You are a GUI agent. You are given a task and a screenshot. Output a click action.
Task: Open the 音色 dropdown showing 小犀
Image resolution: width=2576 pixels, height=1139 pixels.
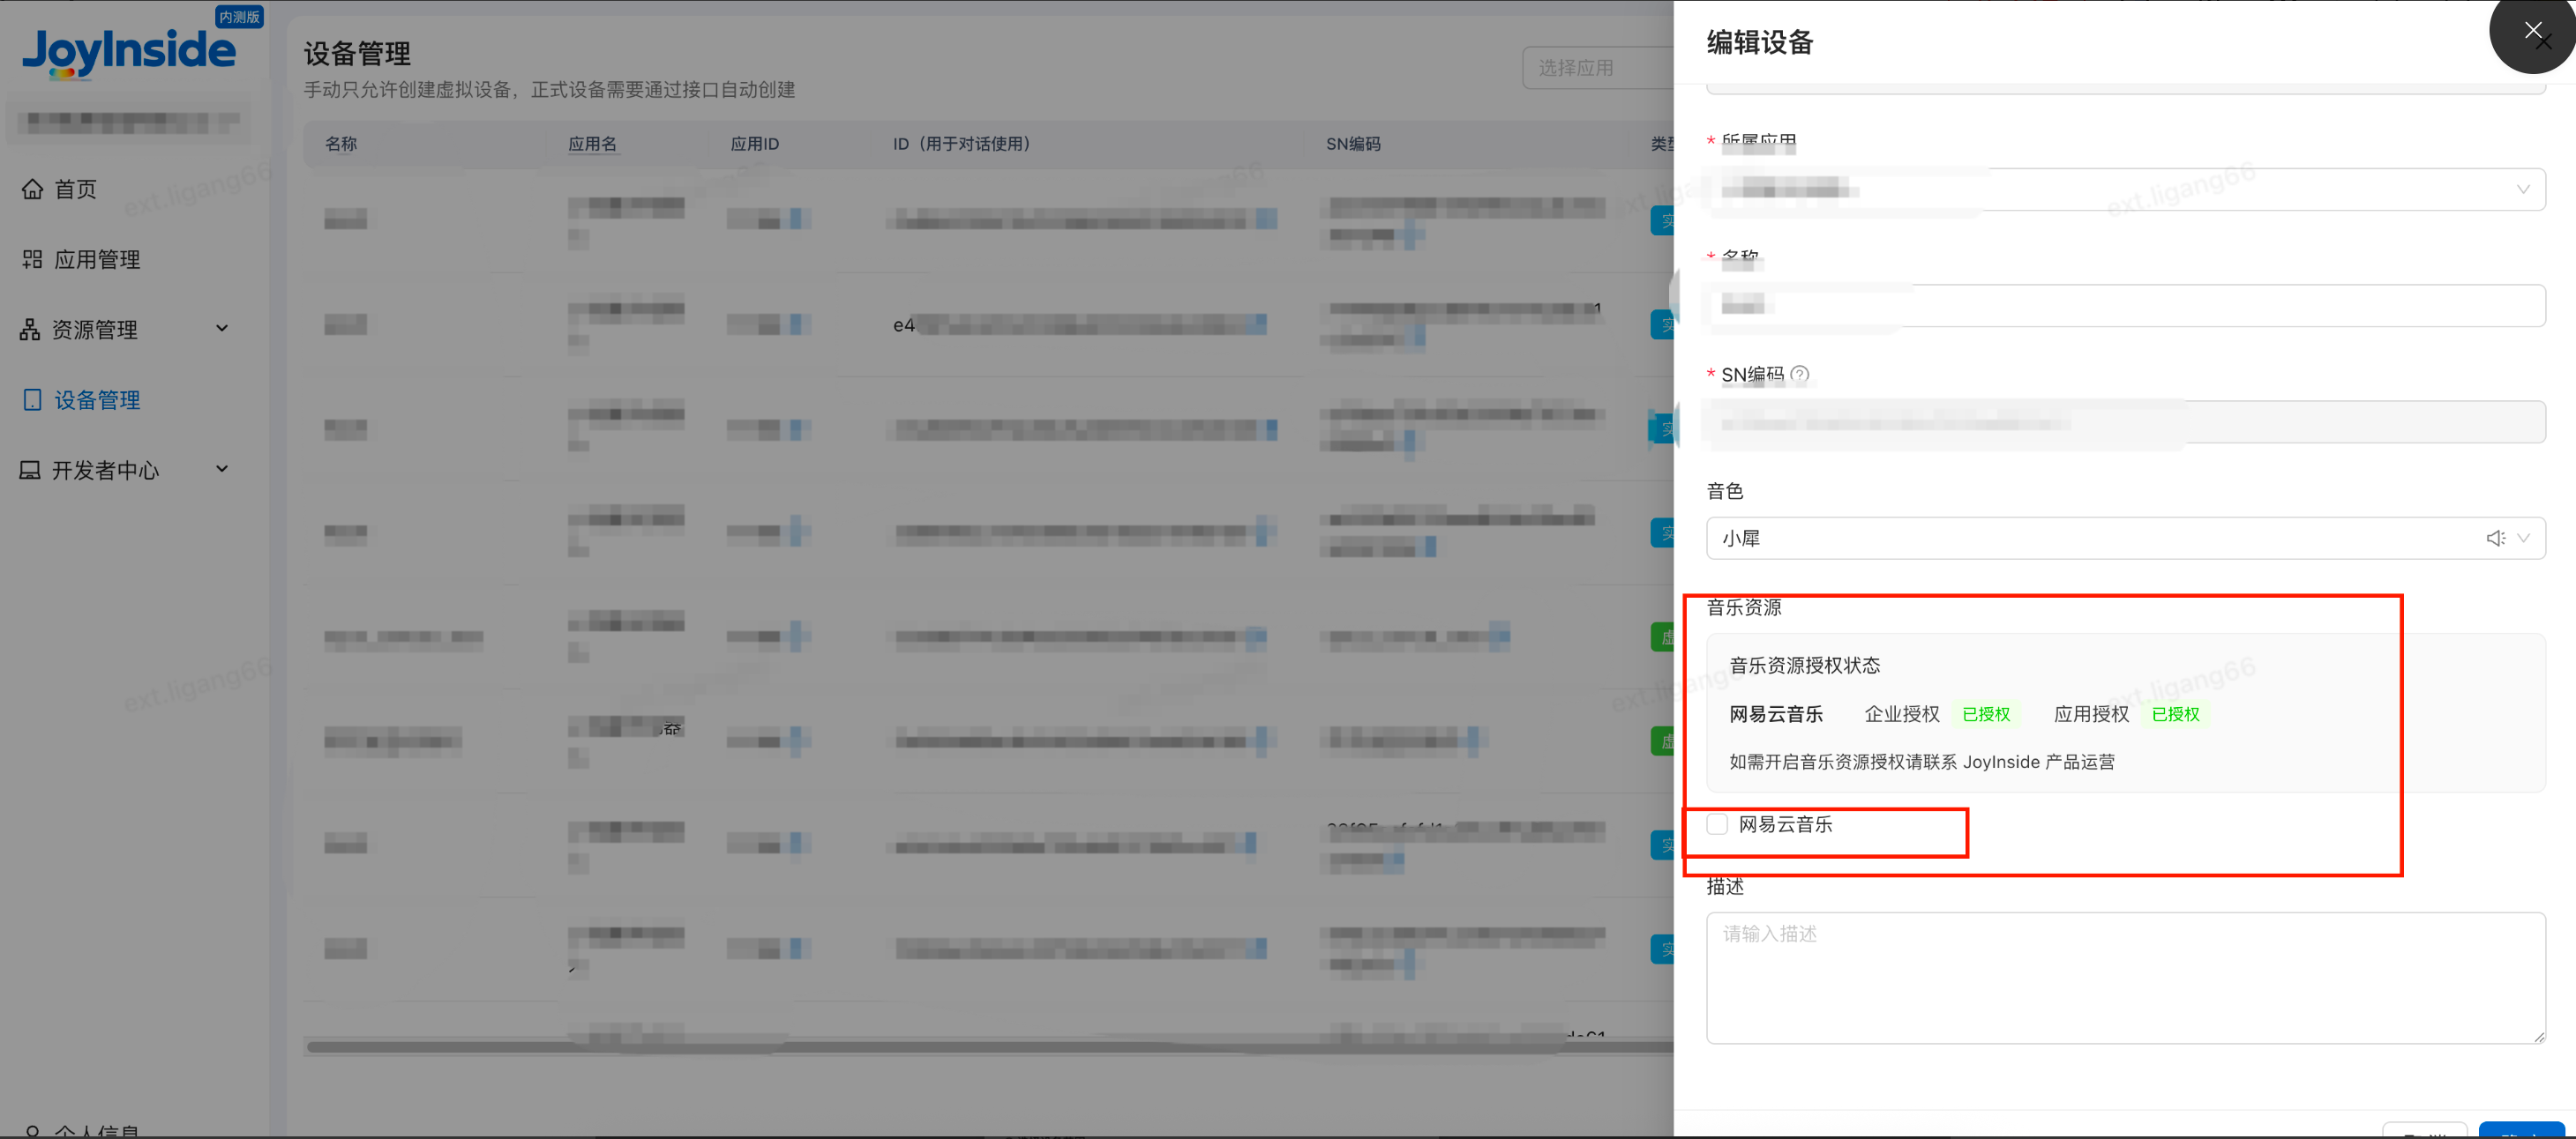2125,539
